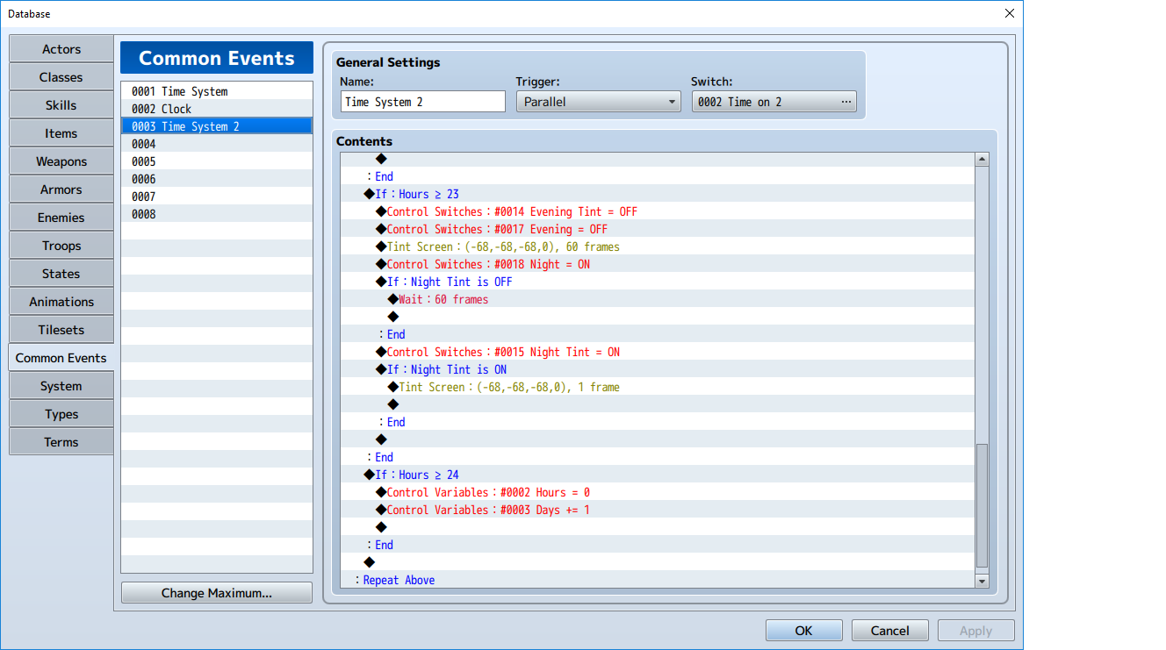Select empty common event 0007
Viewport: 1166px width, 650px height.
[x=217, y=196]
